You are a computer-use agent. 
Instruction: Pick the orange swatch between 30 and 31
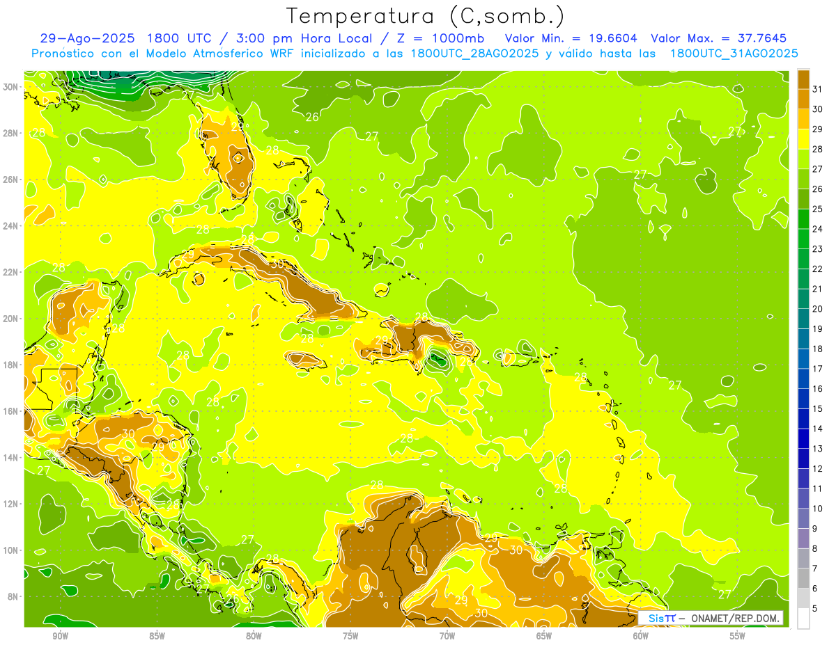tap(803, 99)
